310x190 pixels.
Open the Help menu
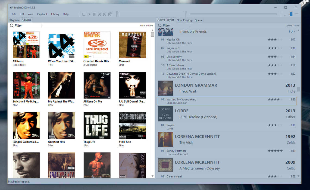pyautogui.click(x=66, y=14)
